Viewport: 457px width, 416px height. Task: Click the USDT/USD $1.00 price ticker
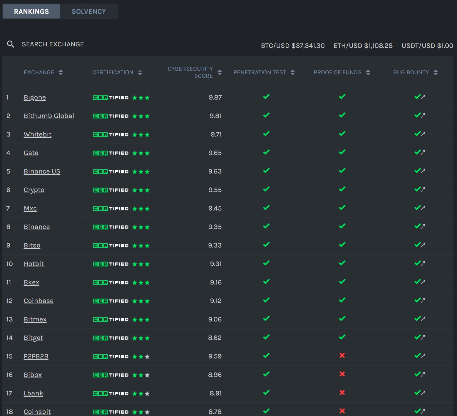[427, 46]
